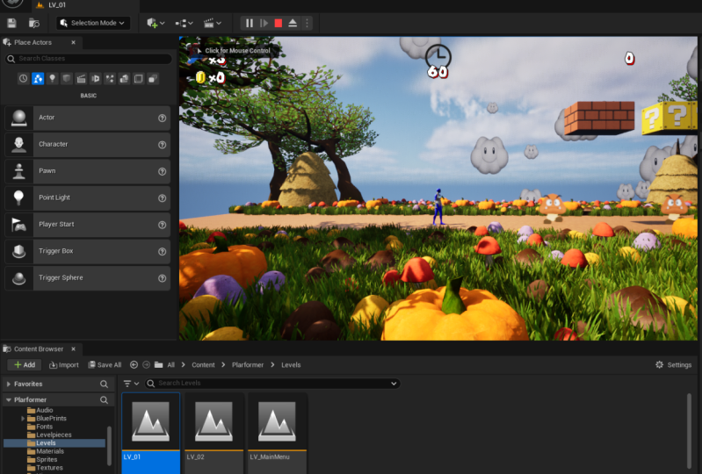Open the Blueprints dropdown in the toolbar
702x474 pixels.
pyautogui.click(x=184, y=23)
